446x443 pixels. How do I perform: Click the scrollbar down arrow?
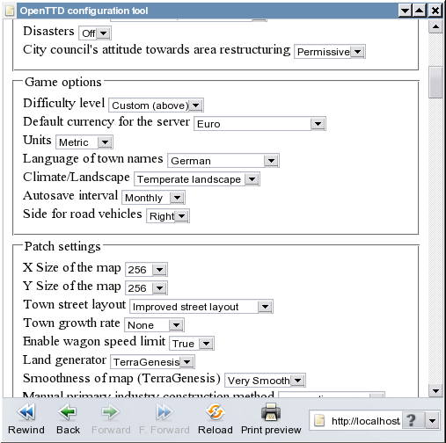(435, 390)
